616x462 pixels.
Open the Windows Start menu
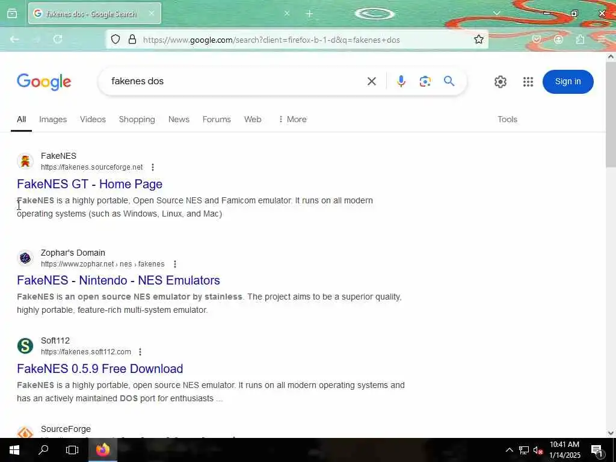(14, 450)
